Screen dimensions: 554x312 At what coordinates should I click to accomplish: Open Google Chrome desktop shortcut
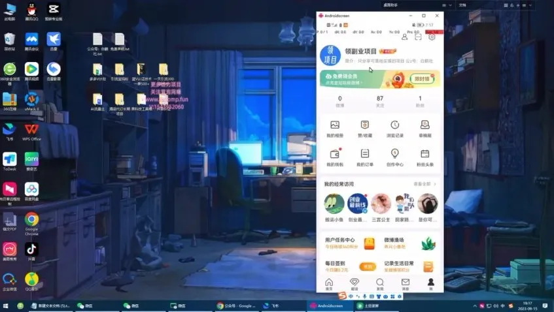(x=31, y=222)
